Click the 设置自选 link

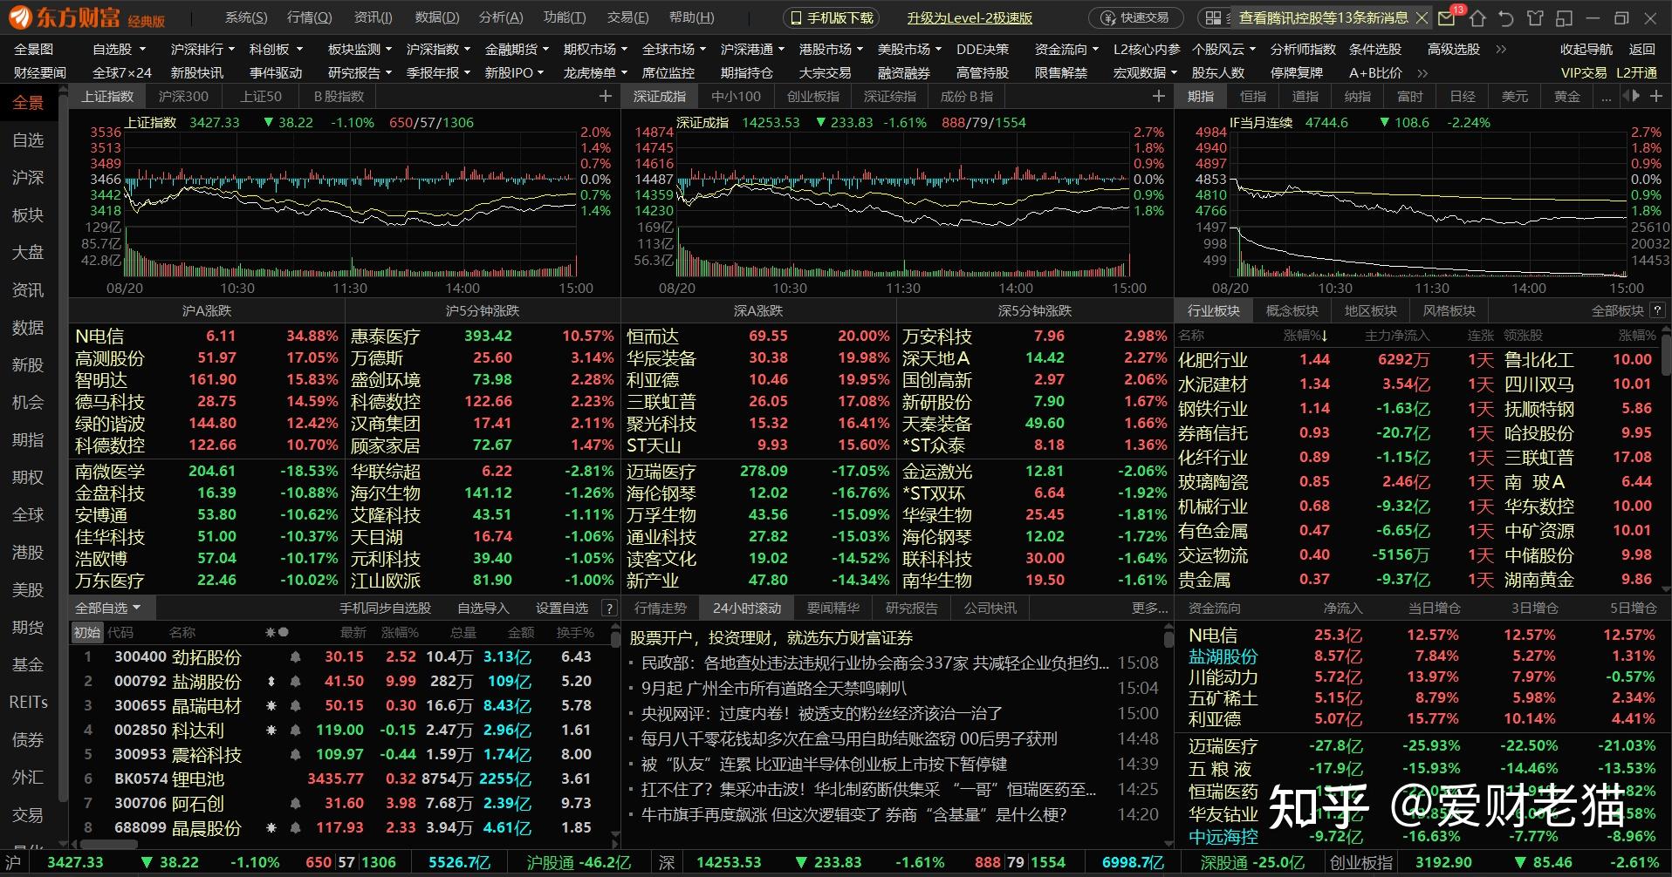(561, 608)
